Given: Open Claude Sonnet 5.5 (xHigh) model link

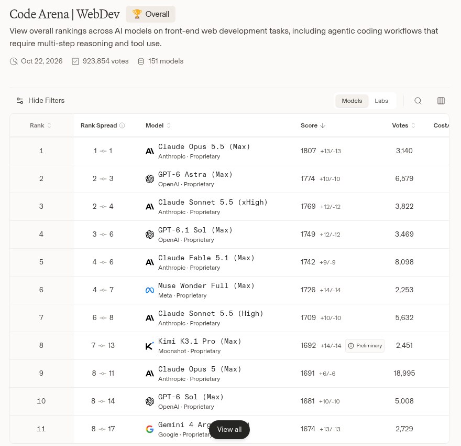Looking at the screenshot, I should pyautogui.click(x=213, y=202).
